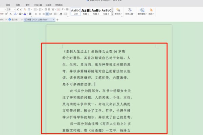Apply paragraph shading with the paint bucket
Image resolution: width=203 pixels, height=135 pixels.
coord(61,14)
